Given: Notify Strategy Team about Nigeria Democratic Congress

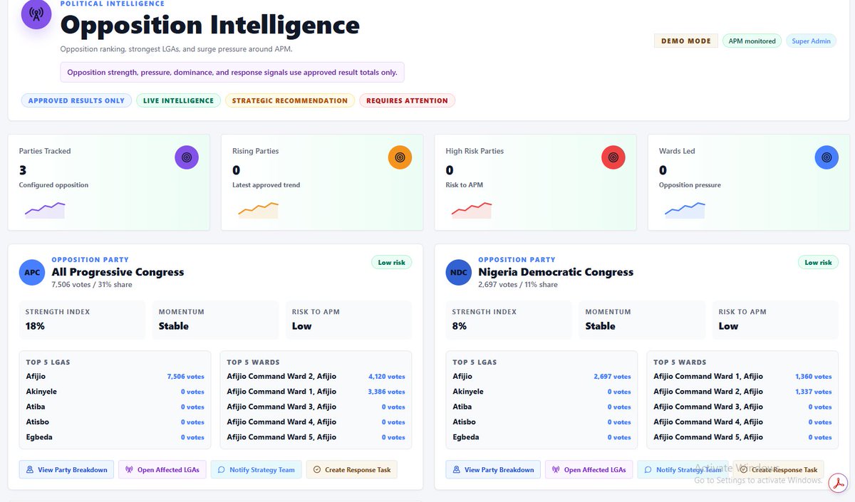Looking at the screenshot, I should pos(683,470).
